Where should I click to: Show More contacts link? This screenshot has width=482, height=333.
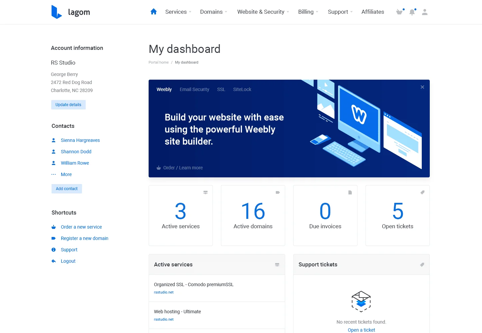pos(66,174)
